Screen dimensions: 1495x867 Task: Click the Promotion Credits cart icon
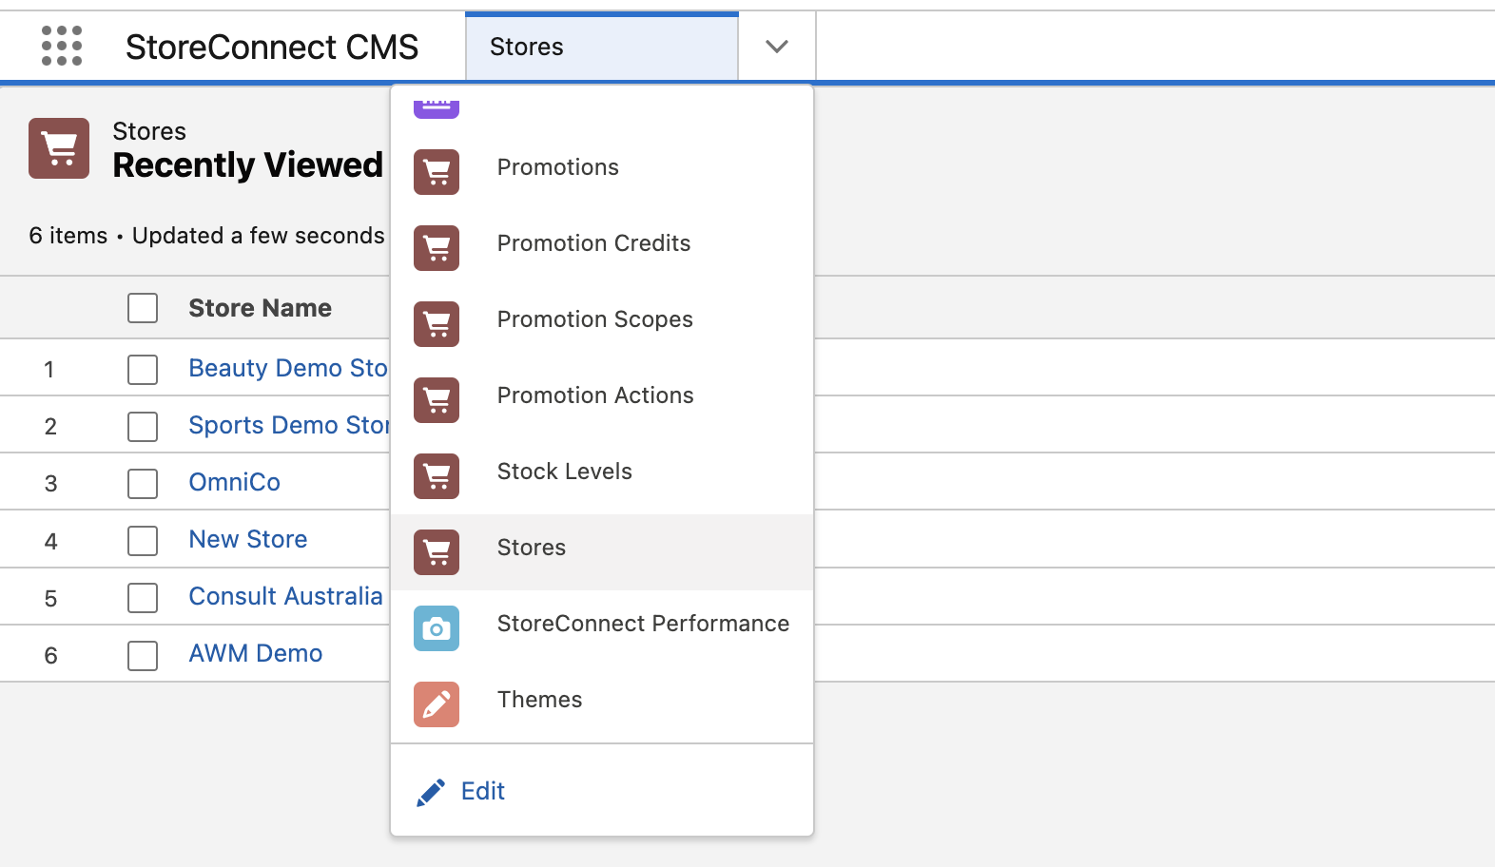(437, 248)
